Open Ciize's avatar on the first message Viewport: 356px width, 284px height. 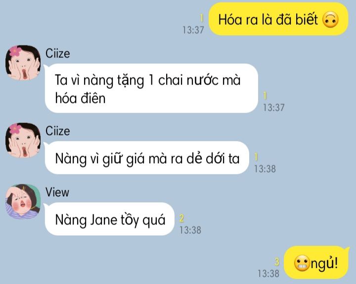click(23, 63)
